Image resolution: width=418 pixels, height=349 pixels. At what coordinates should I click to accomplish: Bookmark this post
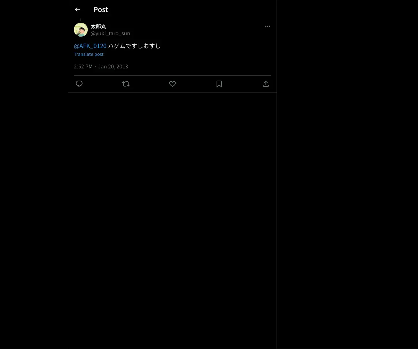[x=219, y=84]
